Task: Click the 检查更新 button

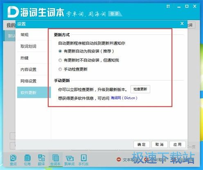Action: [140, 89]
